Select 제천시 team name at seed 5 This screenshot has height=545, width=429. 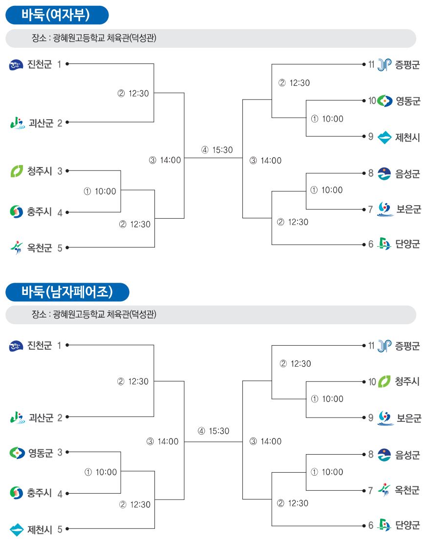tap(40, 529)
